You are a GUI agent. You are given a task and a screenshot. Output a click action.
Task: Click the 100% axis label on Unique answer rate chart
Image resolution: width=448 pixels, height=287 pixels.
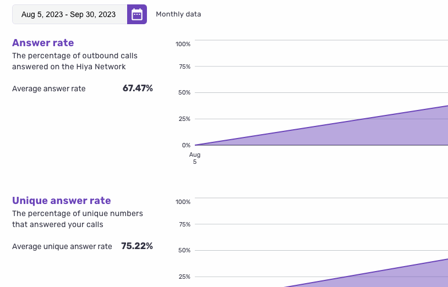183,202
